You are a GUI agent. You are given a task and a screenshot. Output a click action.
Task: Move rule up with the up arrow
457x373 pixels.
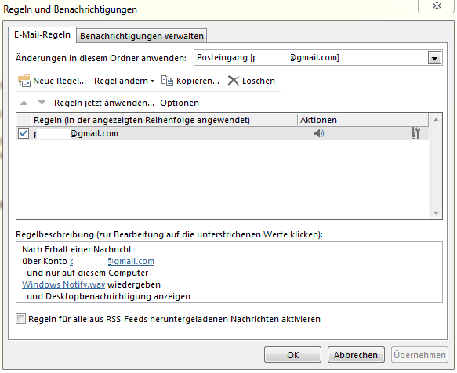(24, 103)
